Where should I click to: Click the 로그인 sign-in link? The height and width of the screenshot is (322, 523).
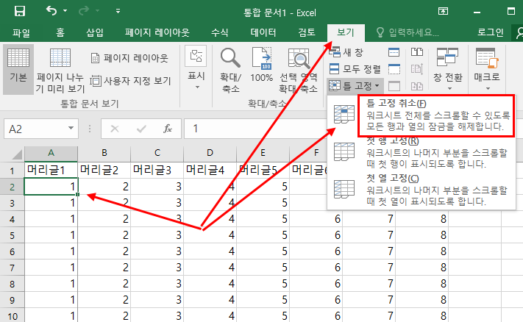490,32
